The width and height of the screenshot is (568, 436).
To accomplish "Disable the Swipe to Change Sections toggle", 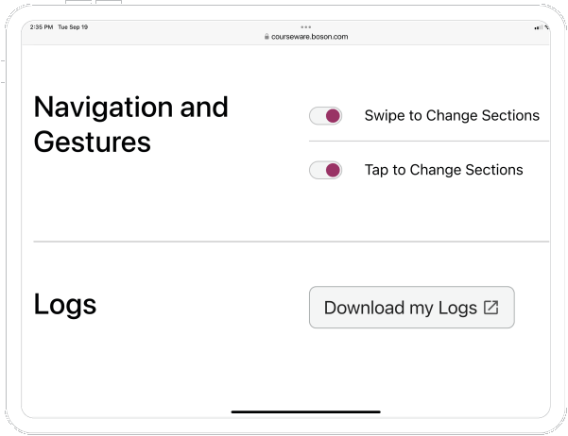I will (325, 116).
